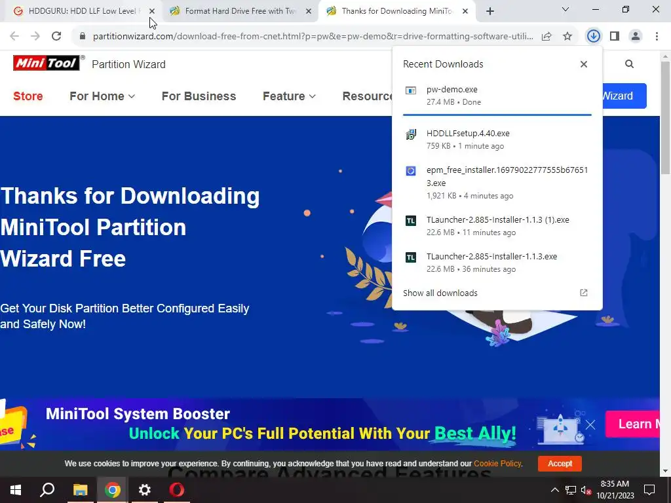This screenshot has height=503, width=671.
Task: Click the Learn More banner button
Action: pos(632,424)
